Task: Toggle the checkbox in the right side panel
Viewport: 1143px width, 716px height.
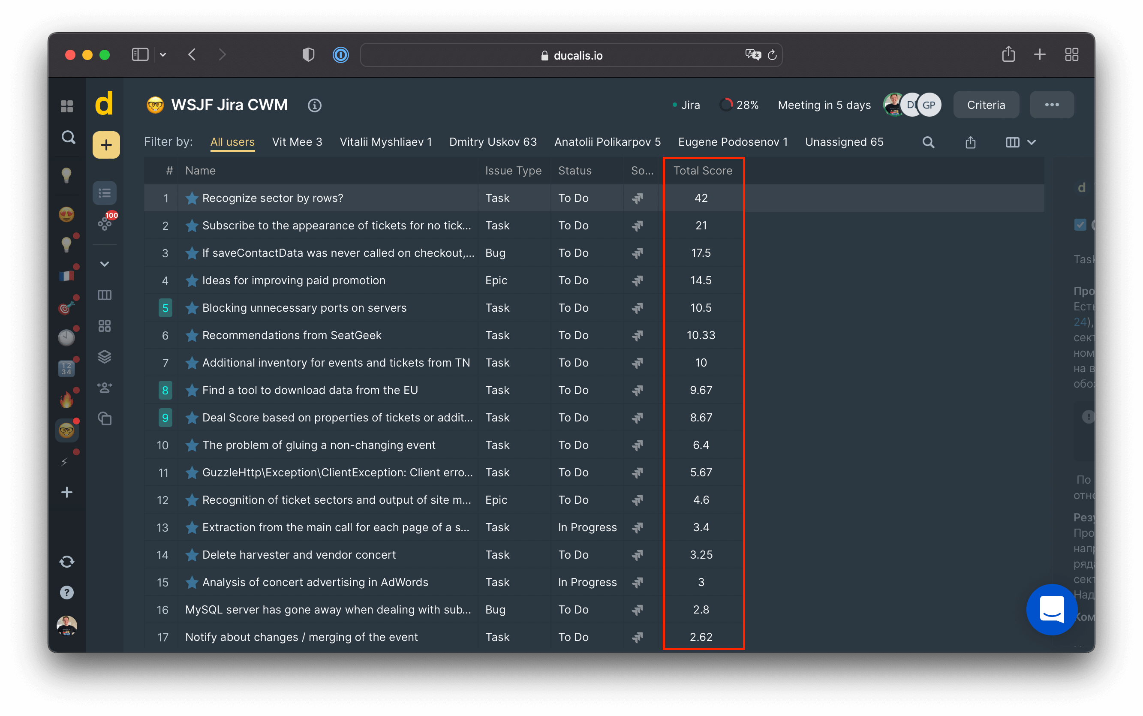Action: click(x=1080, y=225)
